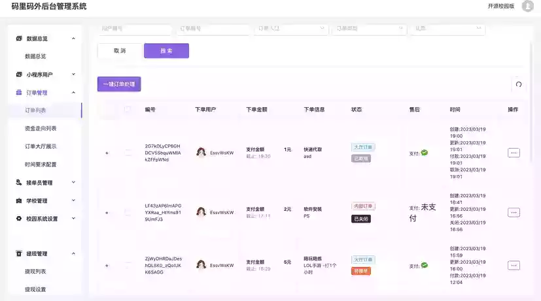Click the 未支付 payment text
The width and height of the screenshot is (541, 301).
point(423,212)
